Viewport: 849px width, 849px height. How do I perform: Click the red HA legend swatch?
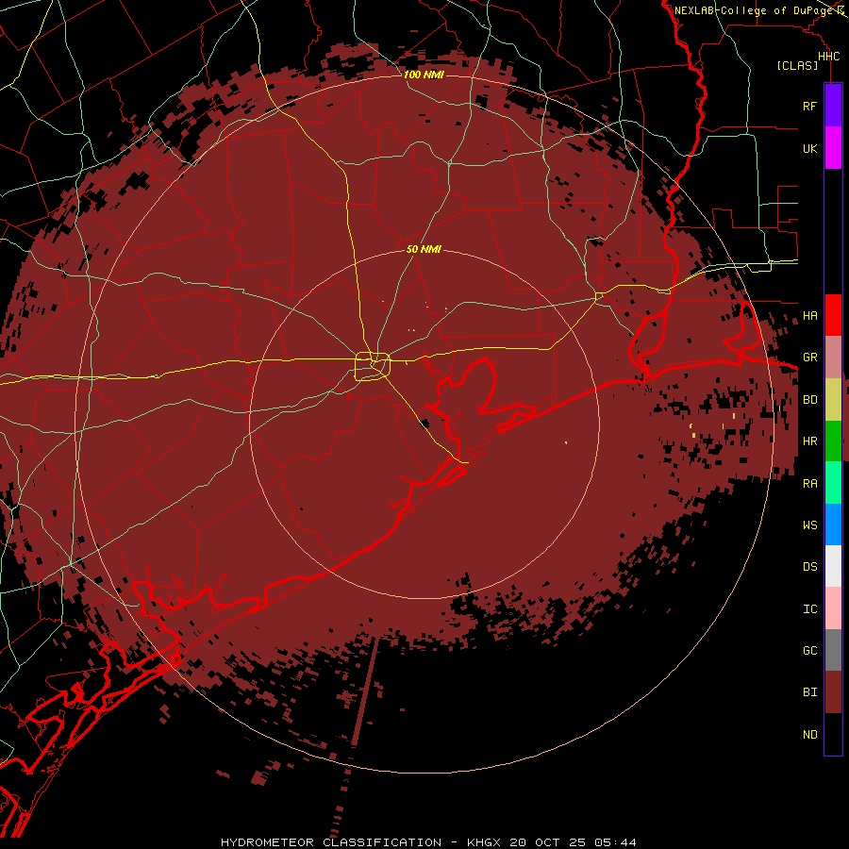click(833, 315)
